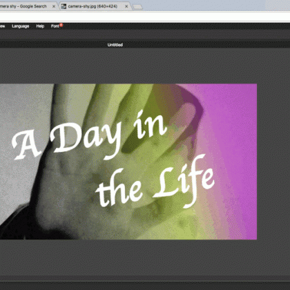The image size is (290, 290).
Task: Open a new browser tab
Action: pyautogui.click(x=137, y=7)
